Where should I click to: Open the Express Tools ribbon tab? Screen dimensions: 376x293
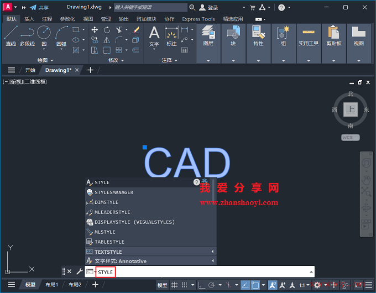click(x=199, y=19)
